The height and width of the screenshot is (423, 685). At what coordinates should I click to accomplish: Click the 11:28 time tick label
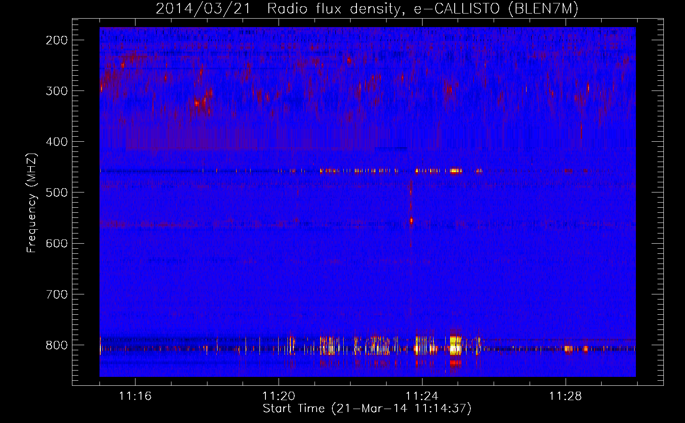click(566, 396)
